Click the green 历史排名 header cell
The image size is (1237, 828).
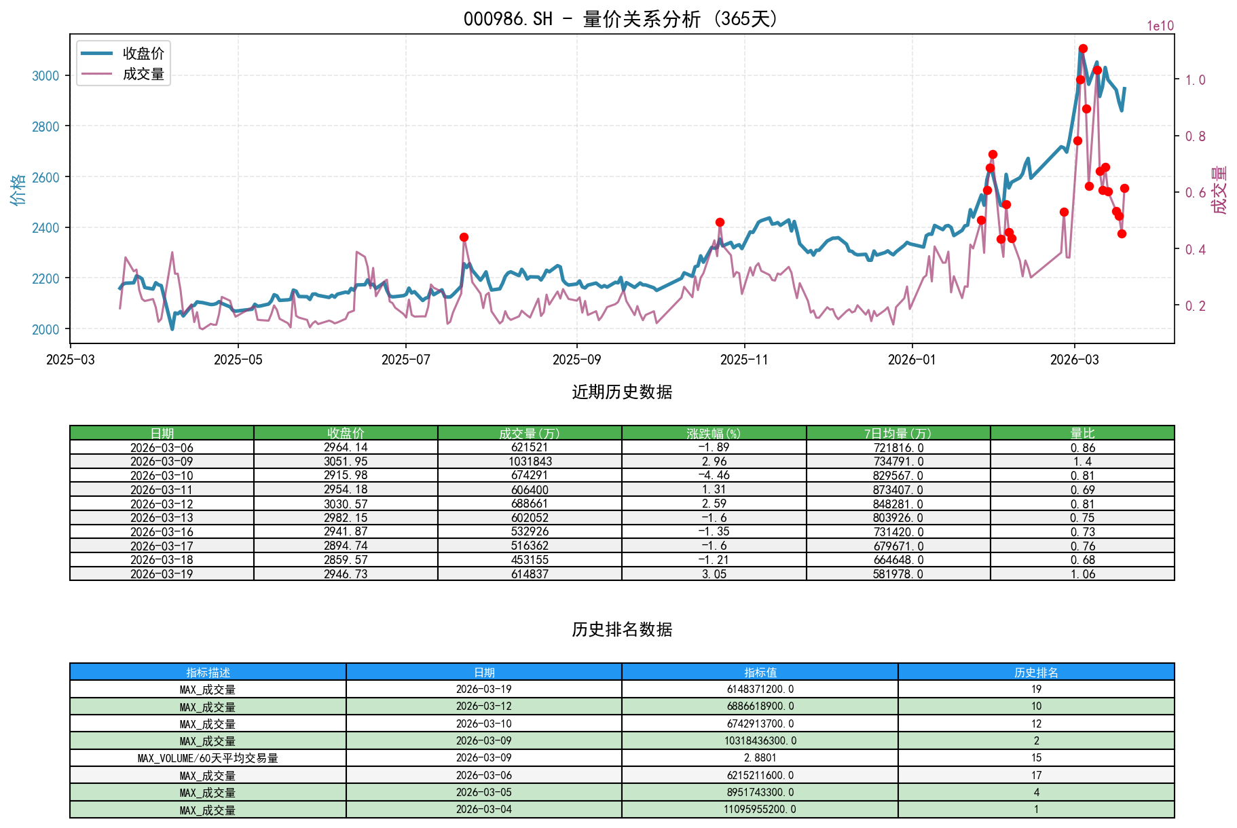tap(1037, 672)
